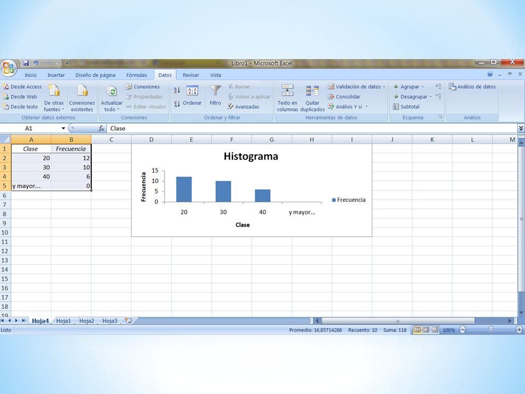This screenshot has width=525, height=394.
Task: Select row 7 header
Action: [5, 204]
